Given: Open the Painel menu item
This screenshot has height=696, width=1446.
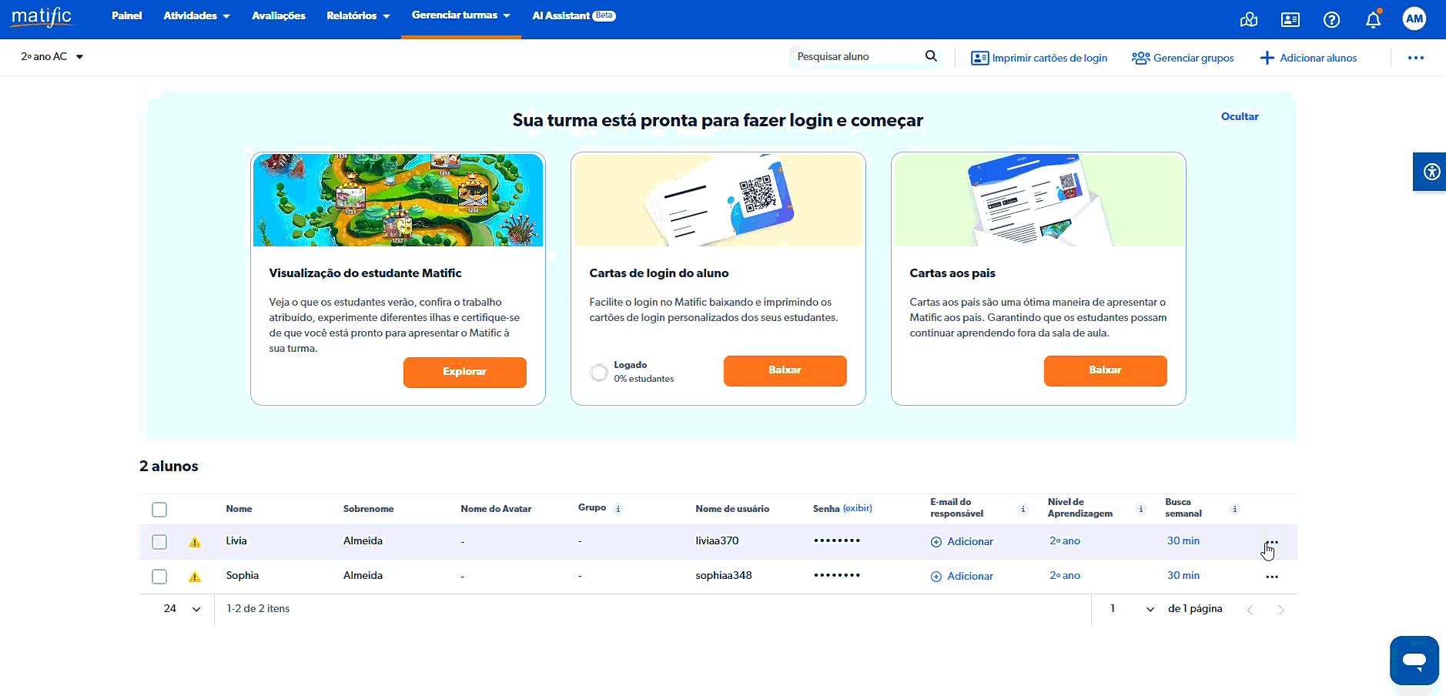Looking at the screenshot, I should click(127, 16).
